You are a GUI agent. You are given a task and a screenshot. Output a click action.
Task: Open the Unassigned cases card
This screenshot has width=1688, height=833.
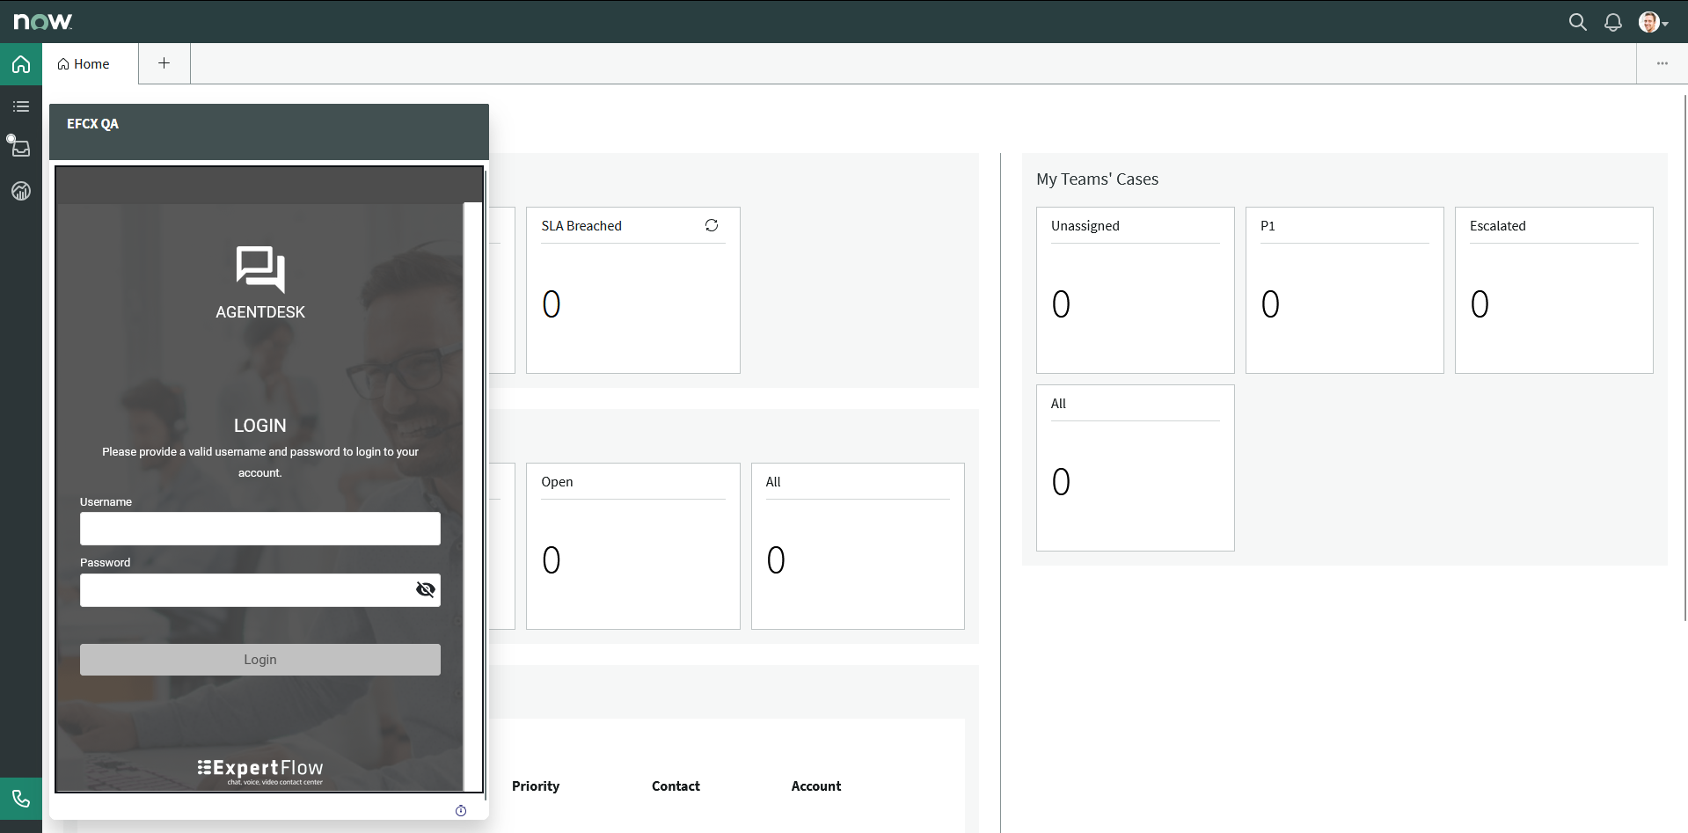click(1135, 290)
